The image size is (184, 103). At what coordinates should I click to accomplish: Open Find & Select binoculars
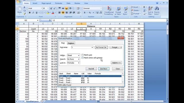157,11
